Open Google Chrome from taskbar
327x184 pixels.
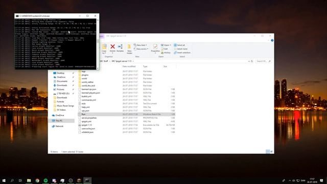pyautogui.click(x=37, y=180)
